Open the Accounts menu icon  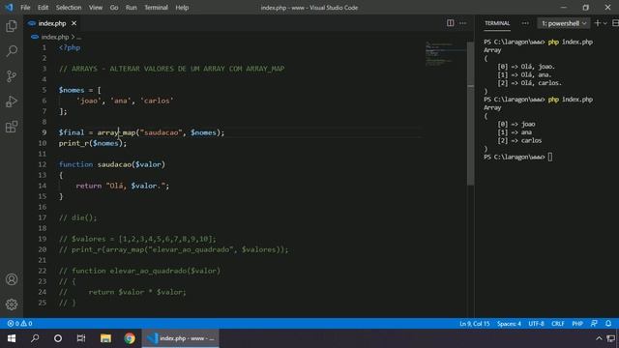(x=12, y=279)
